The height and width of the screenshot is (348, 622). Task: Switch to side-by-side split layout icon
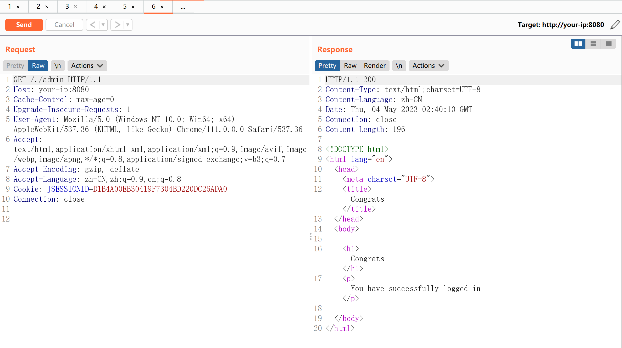pos(578,44)
